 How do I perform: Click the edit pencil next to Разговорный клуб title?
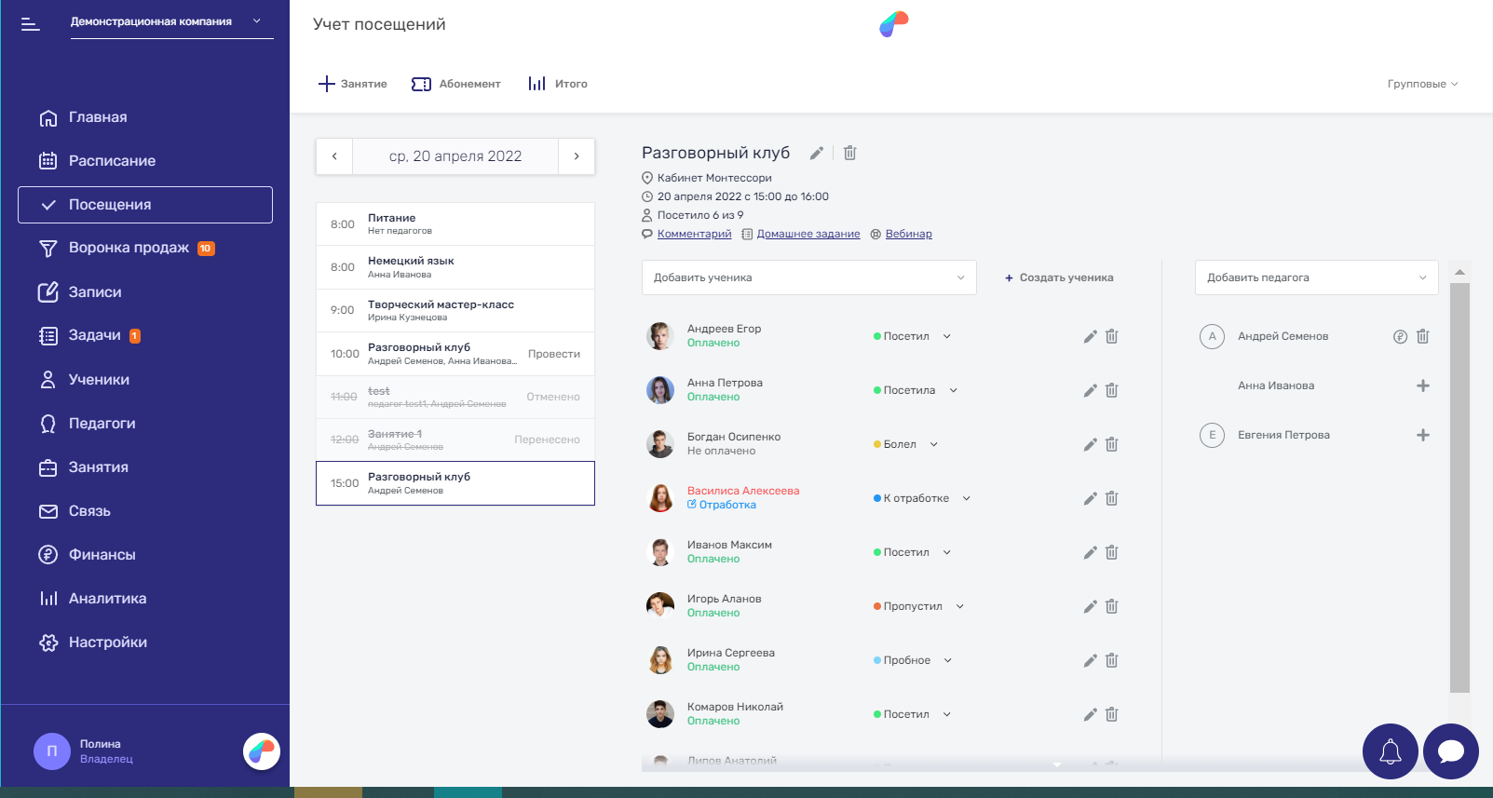[816, 154]
